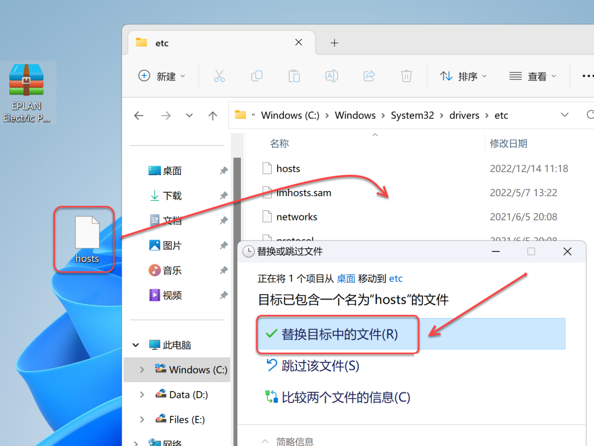Click the Share icon on the toolbar
The width and height of the screenshot is (594, 446).
(369, 76)
